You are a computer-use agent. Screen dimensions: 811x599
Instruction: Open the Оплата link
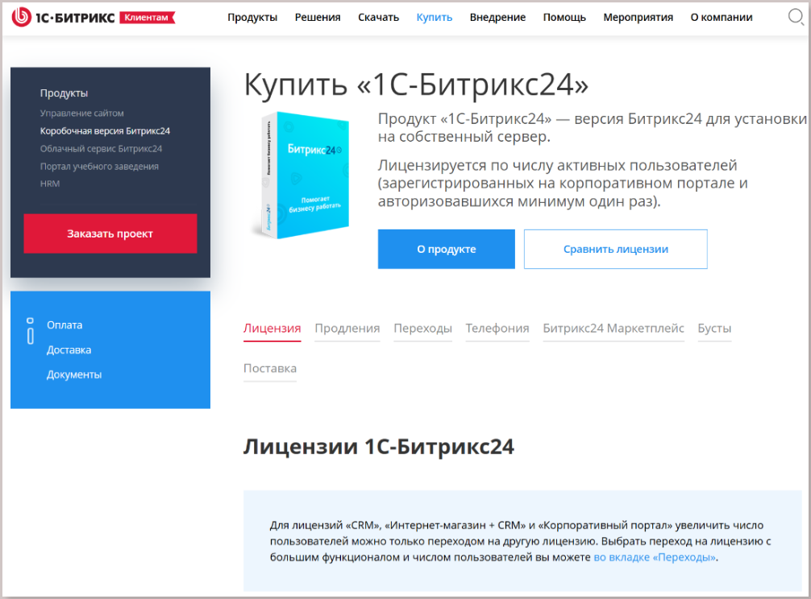[64, 324]
